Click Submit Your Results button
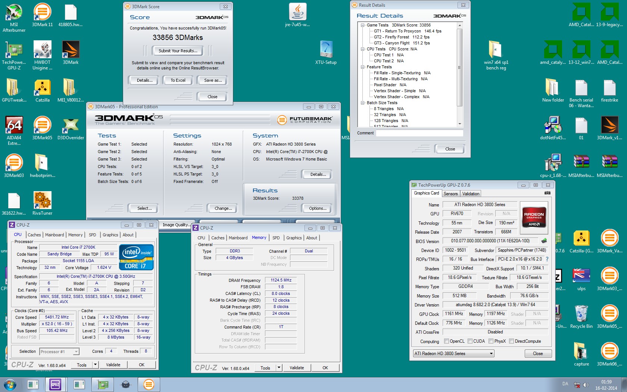This screenshot has height=392, width=627. [178, 51]
